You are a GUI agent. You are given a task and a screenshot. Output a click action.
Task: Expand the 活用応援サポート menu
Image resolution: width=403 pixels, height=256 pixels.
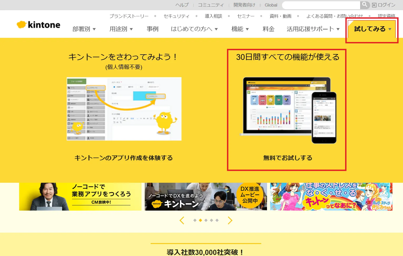click(x=313, y=29)
